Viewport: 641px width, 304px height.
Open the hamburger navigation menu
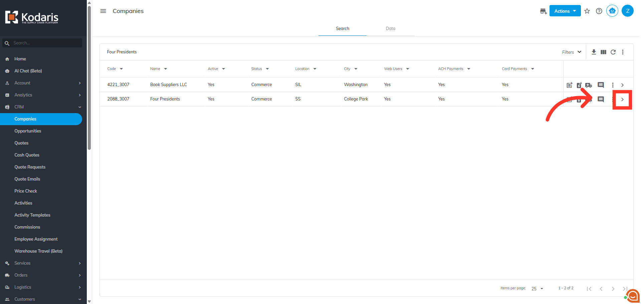pos(103,11)
